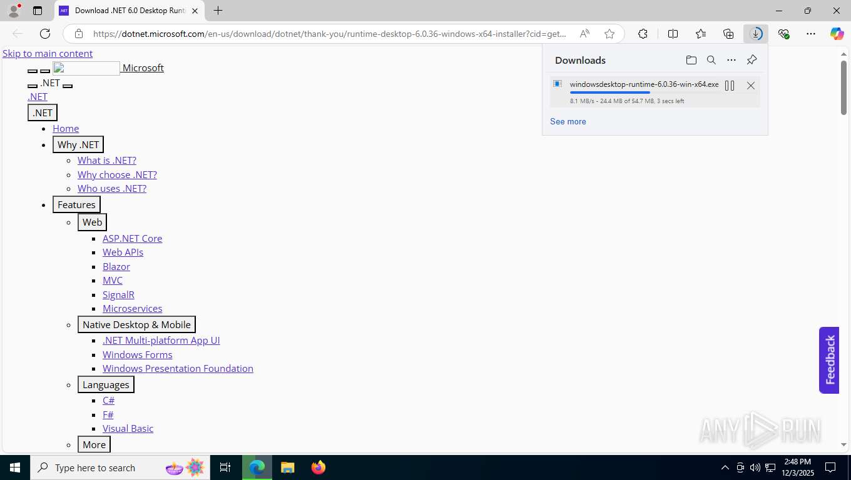
Task: Open the Copilot icon
Action: coord(837,34)
